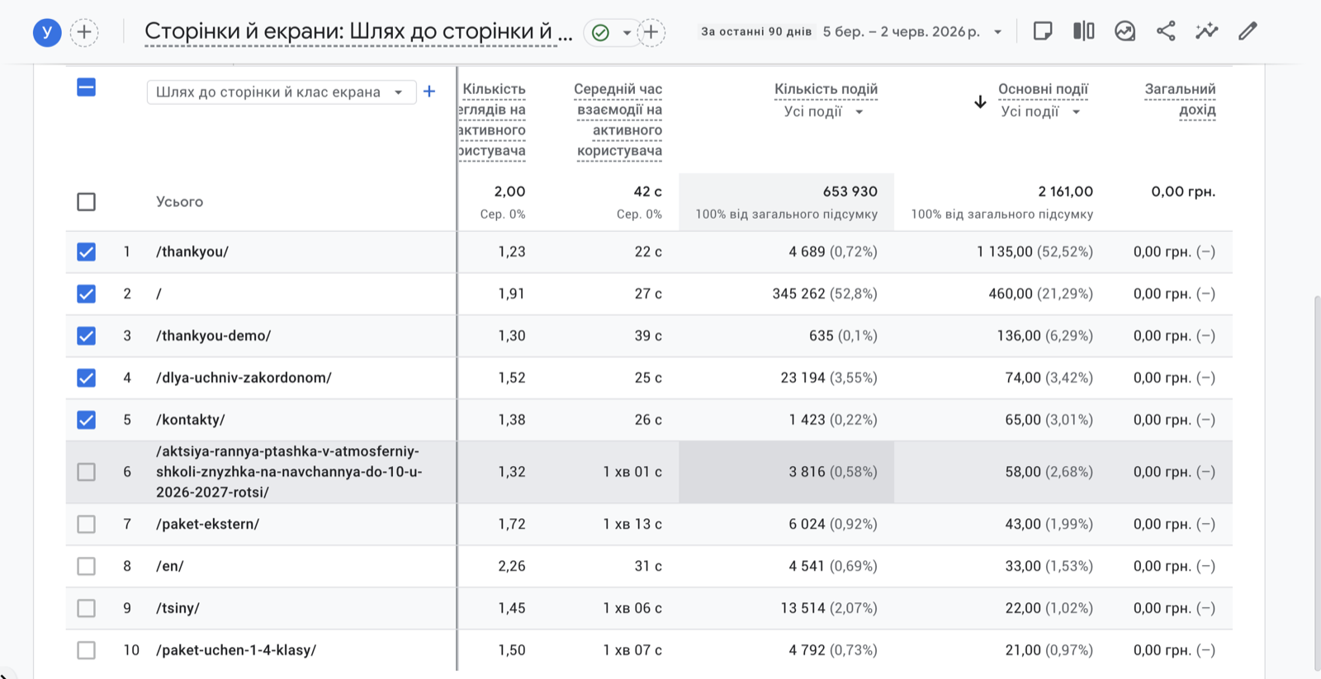Sort by "Основні події" column header

pos(1043,89)
